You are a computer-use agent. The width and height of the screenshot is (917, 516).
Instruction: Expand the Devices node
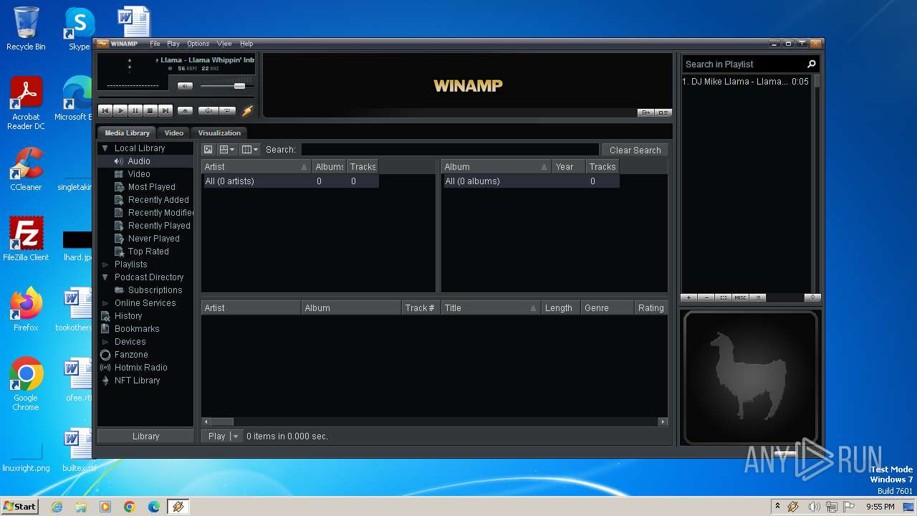click(x=105, y=342)
